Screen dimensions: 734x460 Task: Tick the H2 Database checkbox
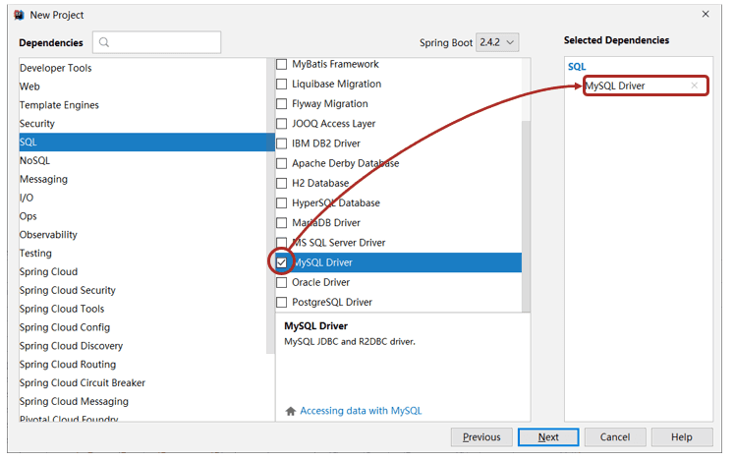pos(282,183)
